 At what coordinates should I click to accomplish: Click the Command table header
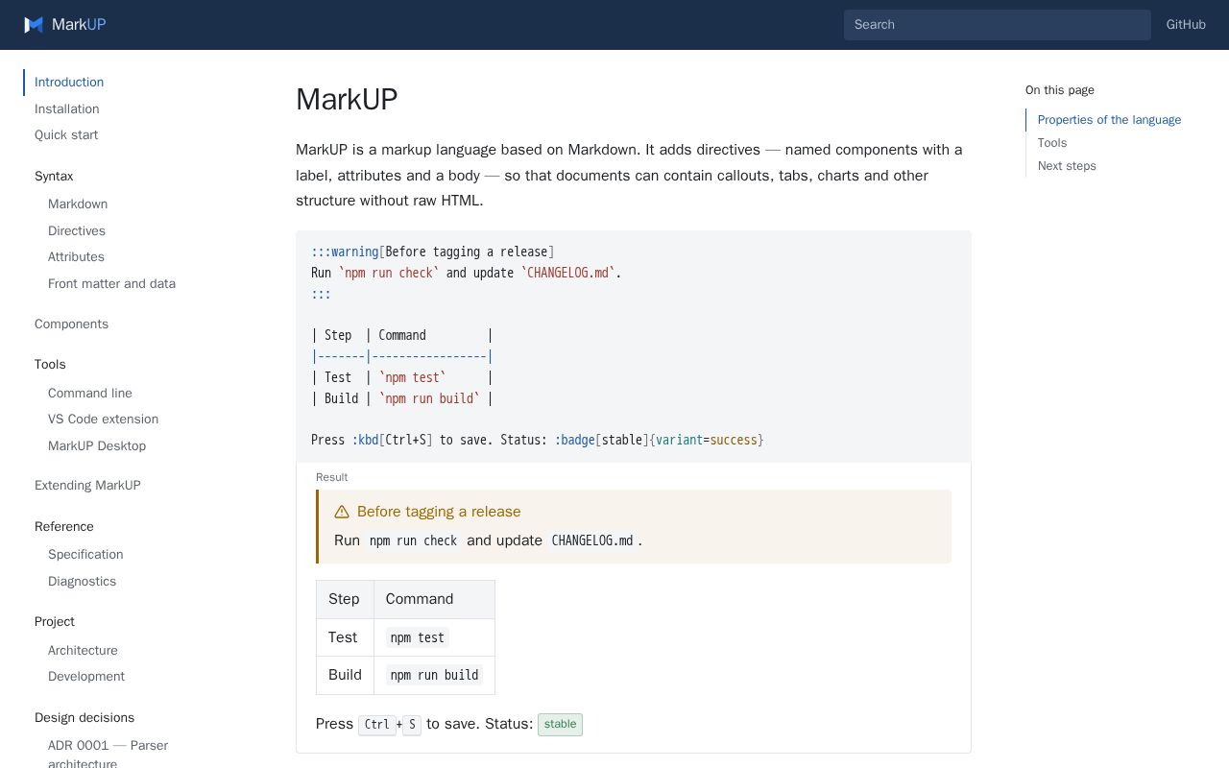click(434, 599)
